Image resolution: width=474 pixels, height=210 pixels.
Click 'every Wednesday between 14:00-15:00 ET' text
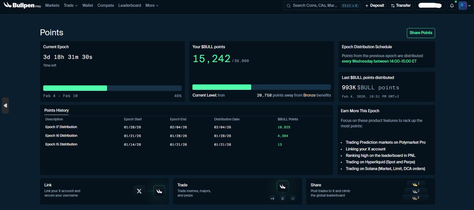pos(378,62)
